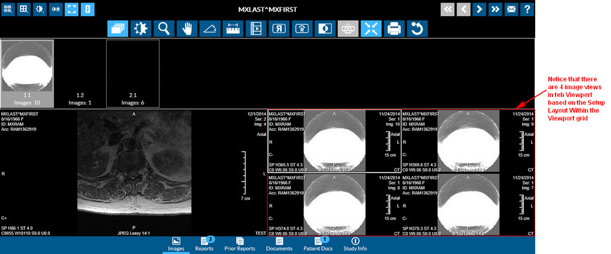Open help with the question mark icon

(527, 10)
